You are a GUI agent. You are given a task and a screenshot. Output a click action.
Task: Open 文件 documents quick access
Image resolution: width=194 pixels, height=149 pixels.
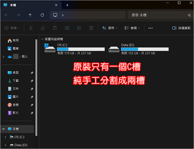pos(13,89)
